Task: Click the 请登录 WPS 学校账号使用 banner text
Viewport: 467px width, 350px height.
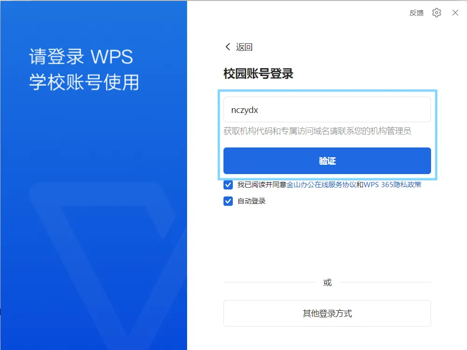Action: coord(84,69)
